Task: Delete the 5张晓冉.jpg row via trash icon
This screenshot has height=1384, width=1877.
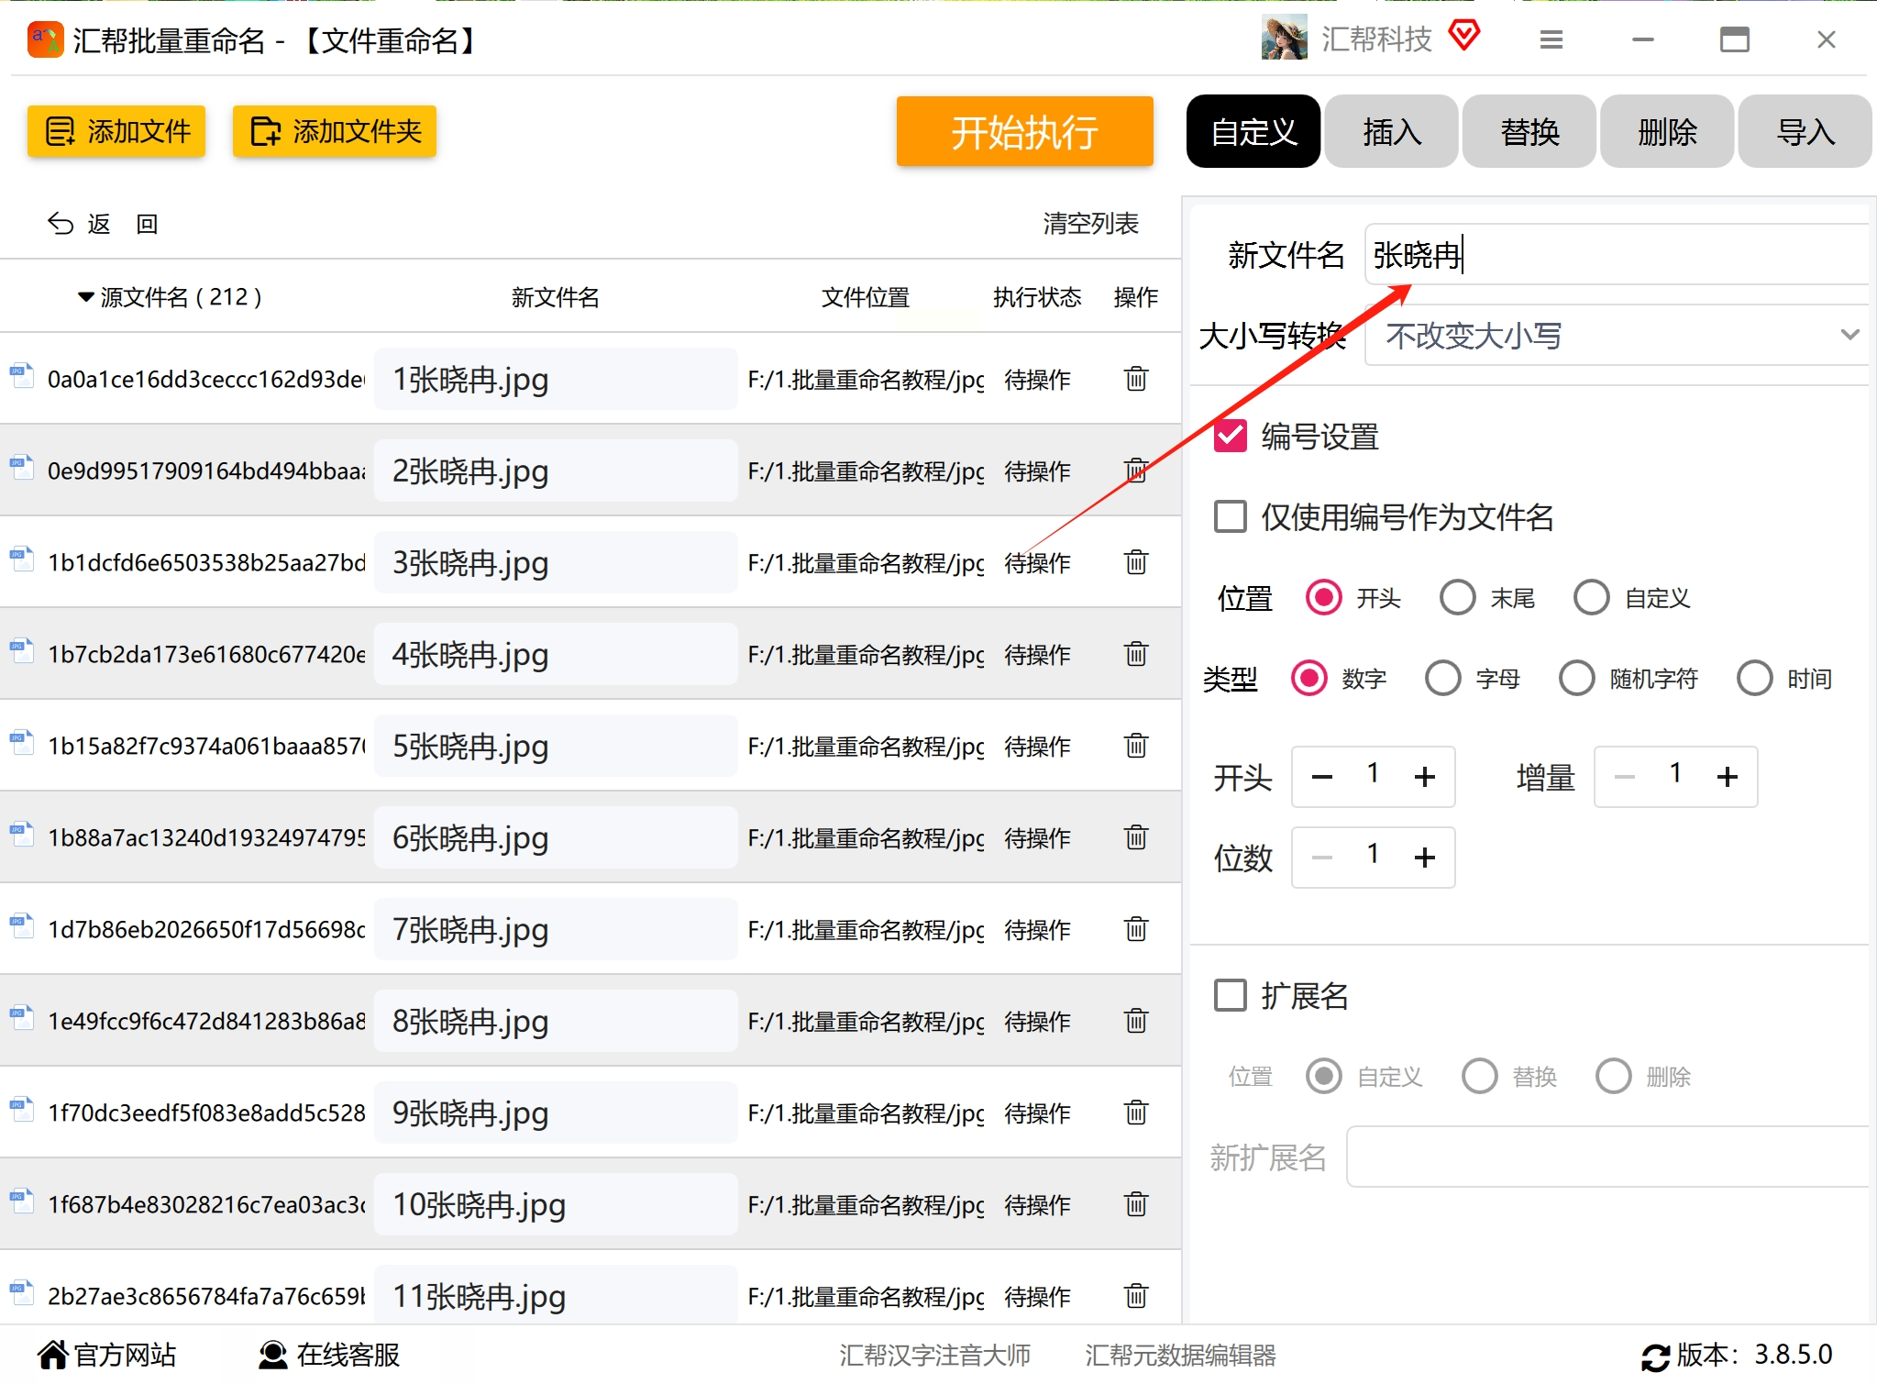Action: click(x=1135, y=746)
